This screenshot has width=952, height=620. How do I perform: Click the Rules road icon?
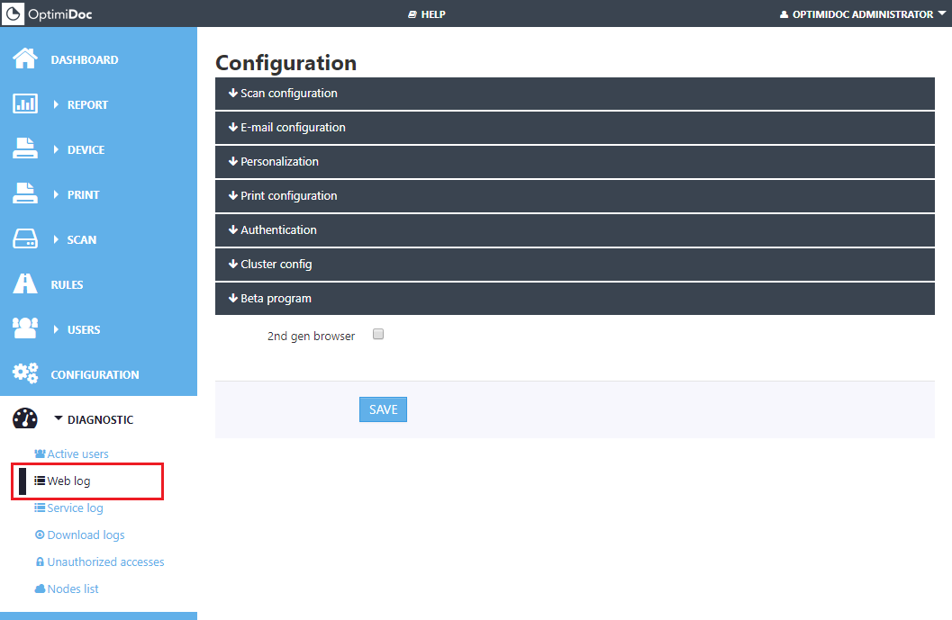point(25,284)
